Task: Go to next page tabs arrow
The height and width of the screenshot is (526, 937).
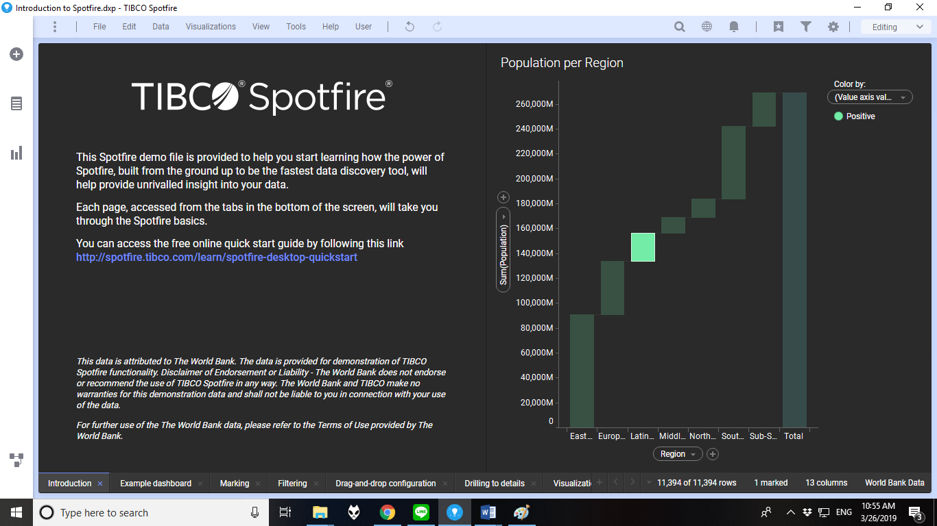Action: pos(633,483)
